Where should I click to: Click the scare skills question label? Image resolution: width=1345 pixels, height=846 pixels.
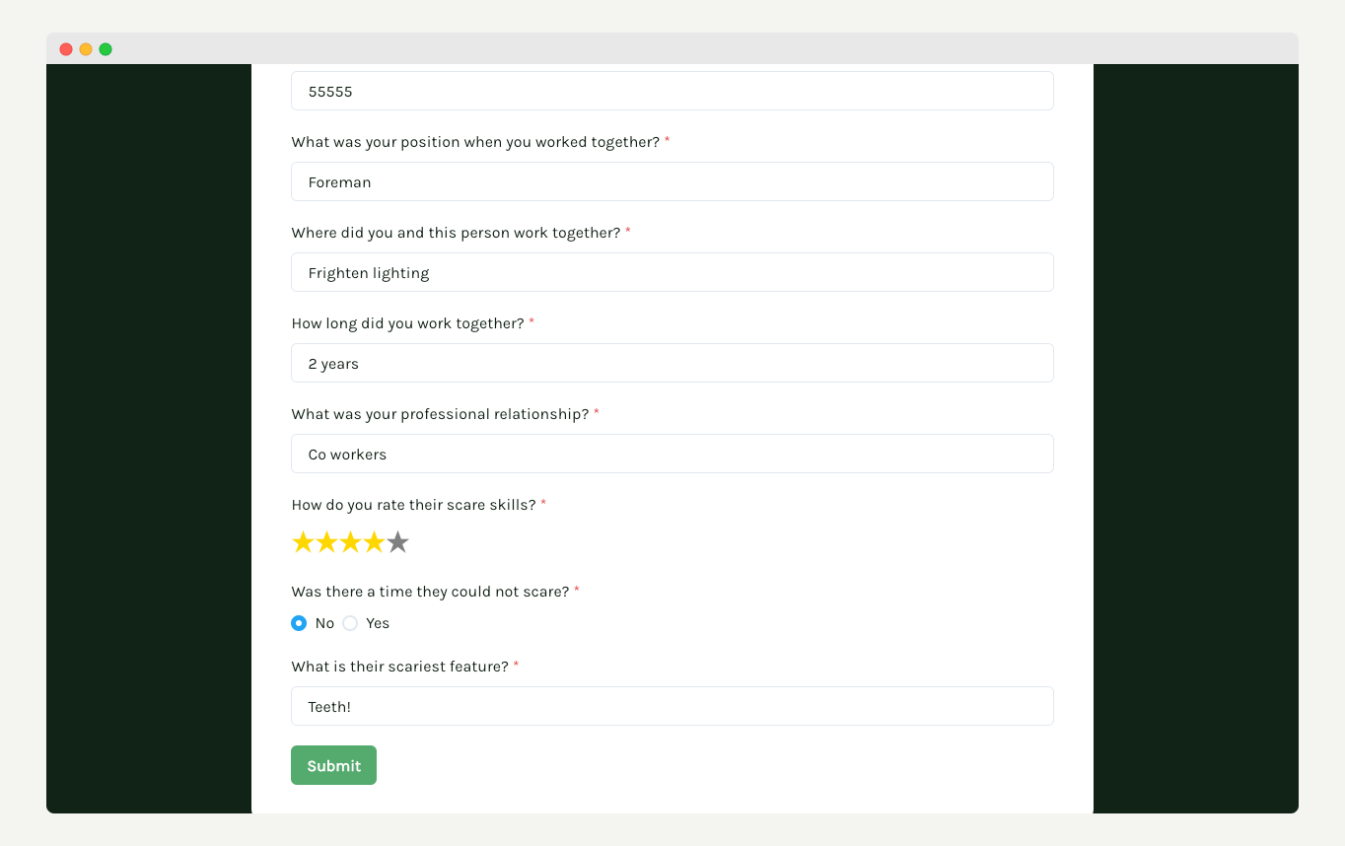coord(414,505)
